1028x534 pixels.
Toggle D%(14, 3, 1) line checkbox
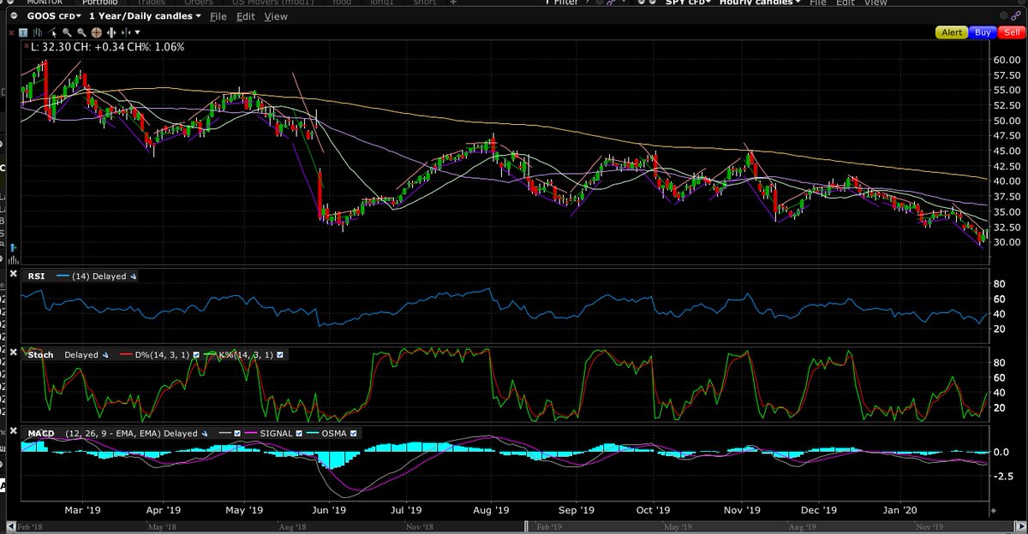point(195,355)
